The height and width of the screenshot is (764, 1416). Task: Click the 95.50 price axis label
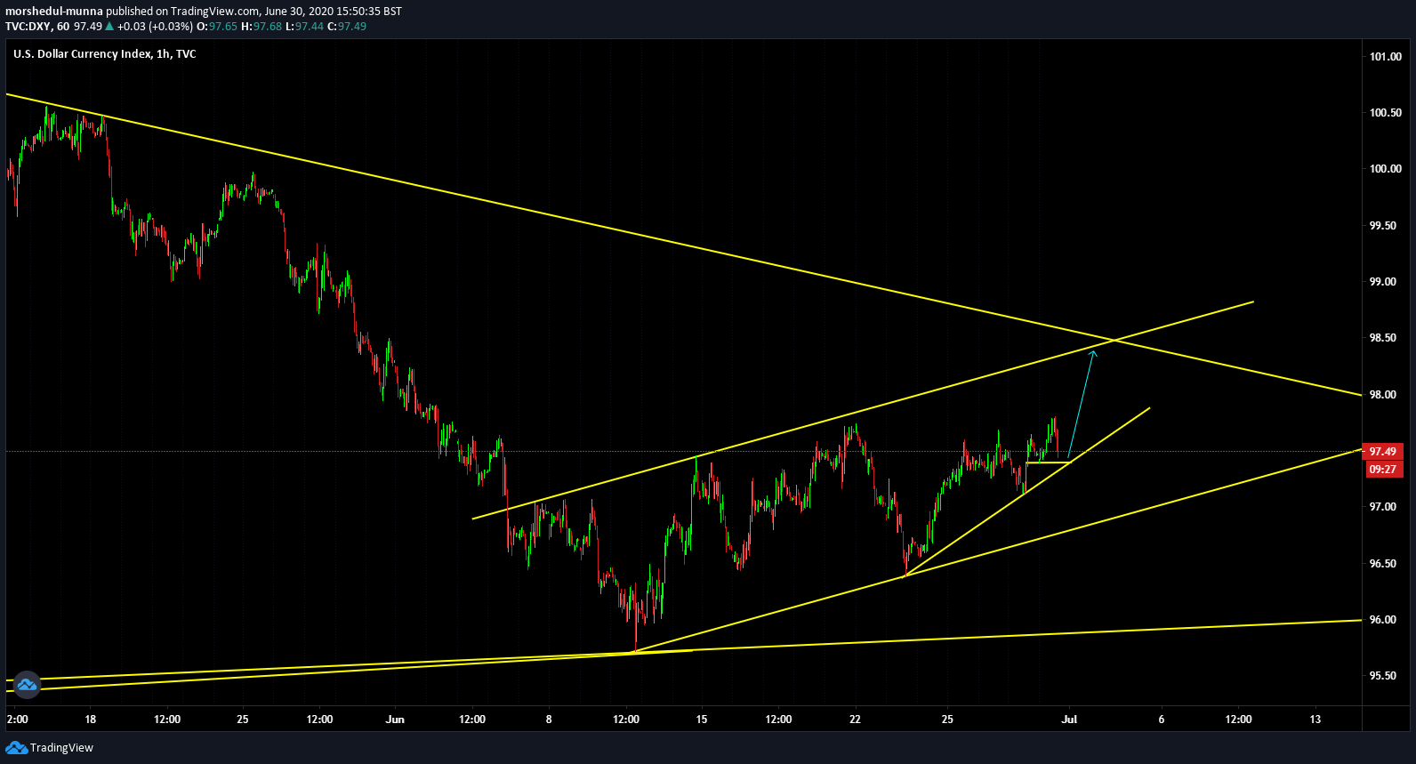[1383, 676]
